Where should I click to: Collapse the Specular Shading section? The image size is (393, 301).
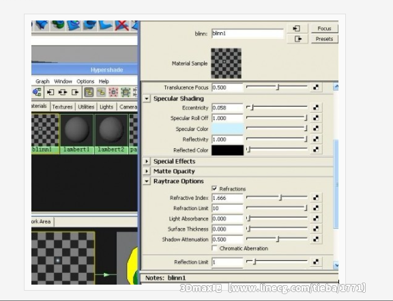pos(147,98)
